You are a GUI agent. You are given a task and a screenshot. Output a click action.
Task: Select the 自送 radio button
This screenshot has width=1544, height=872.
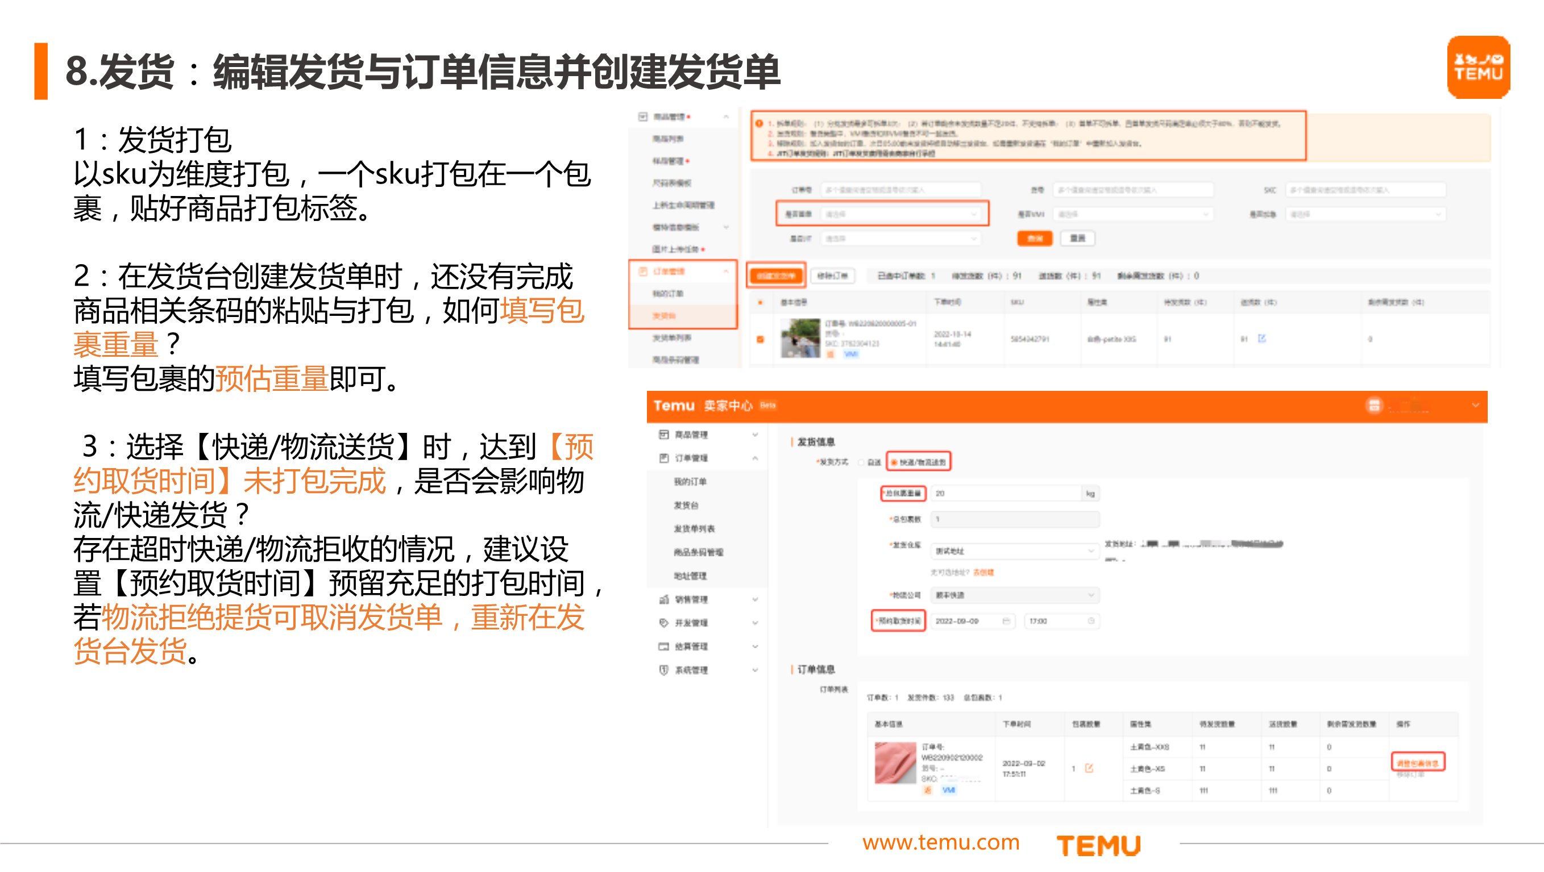pos(861,462)
